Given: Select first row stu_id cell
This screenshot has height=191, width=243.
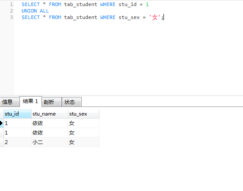Looking at the screenshot, I should (17, 123).
